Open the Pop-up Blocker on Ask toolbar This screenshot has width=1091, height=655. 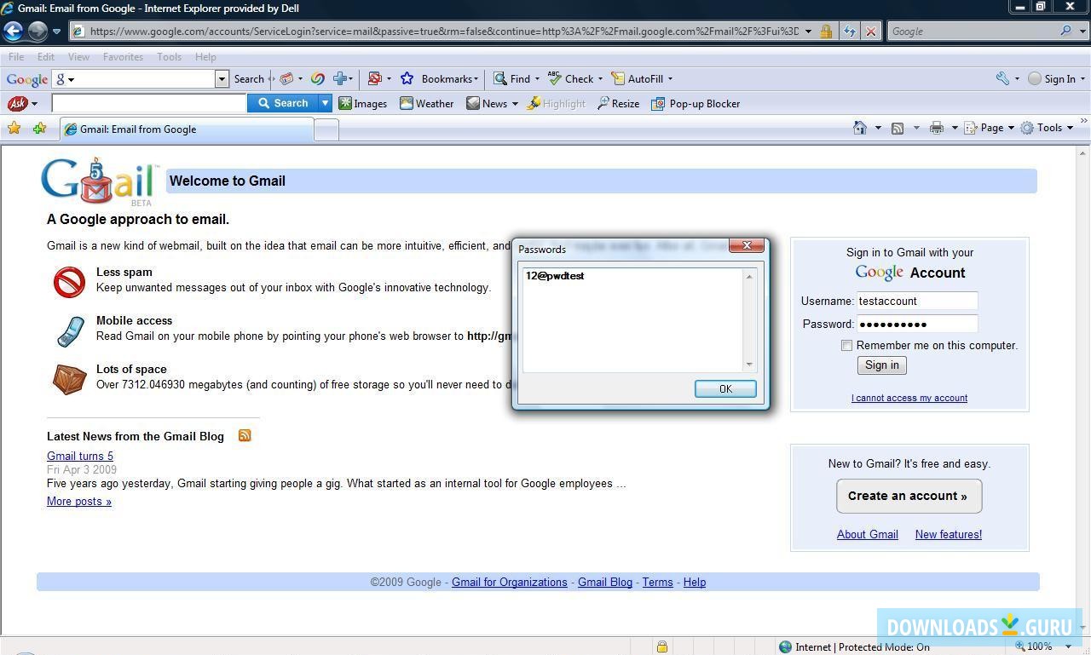(x=696, y=104)
